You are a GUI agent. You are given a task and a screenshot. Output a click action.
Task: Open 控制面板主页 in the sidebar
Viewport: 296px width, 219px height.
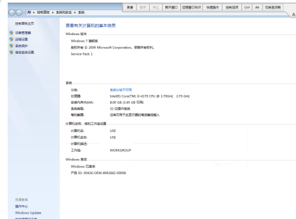pyautogui.click(x=25, y=24)
